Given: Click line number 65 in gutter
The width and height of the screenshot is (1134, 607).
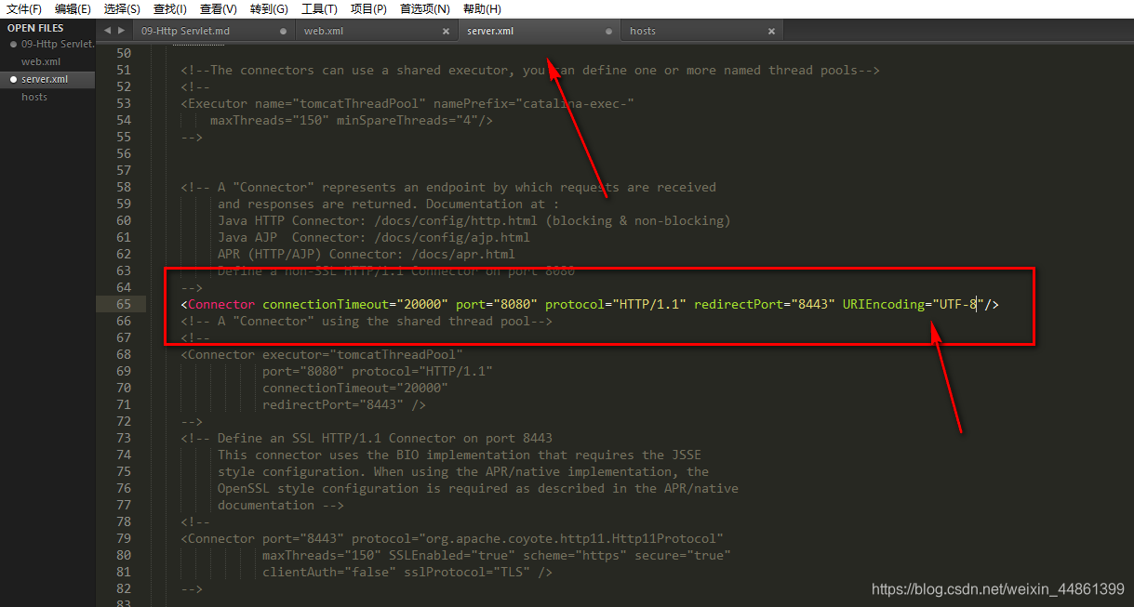Looking at the screenshot, I should [x=124, y=304].
